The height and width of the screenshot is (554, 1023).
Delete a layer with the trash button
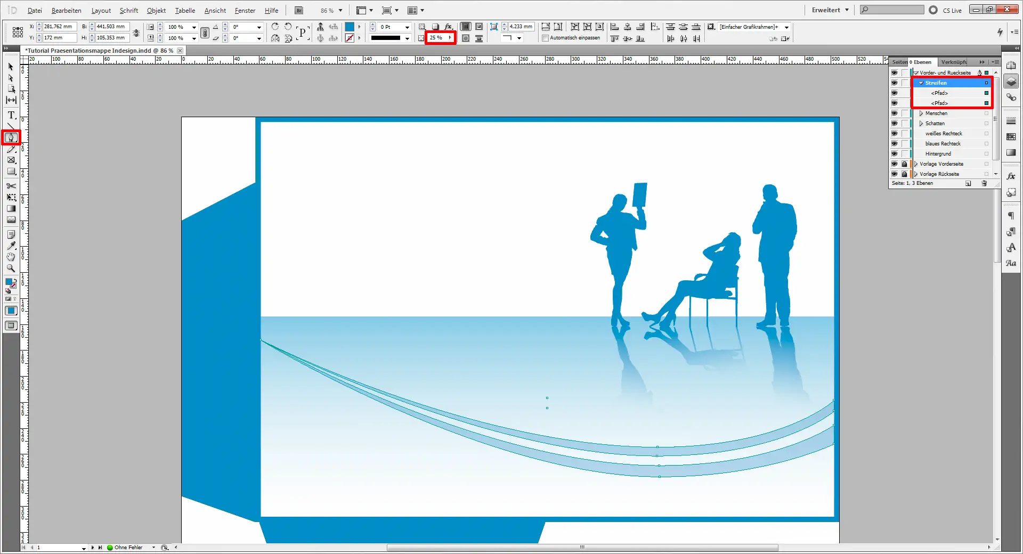point(984,183)
